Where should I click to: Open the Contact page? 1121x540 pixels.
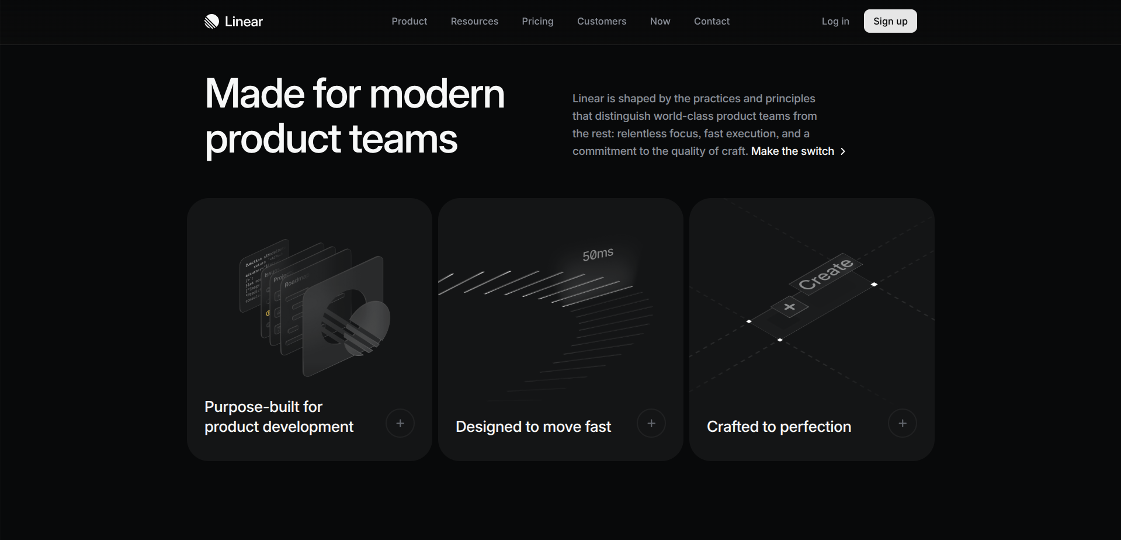point(712,22)
